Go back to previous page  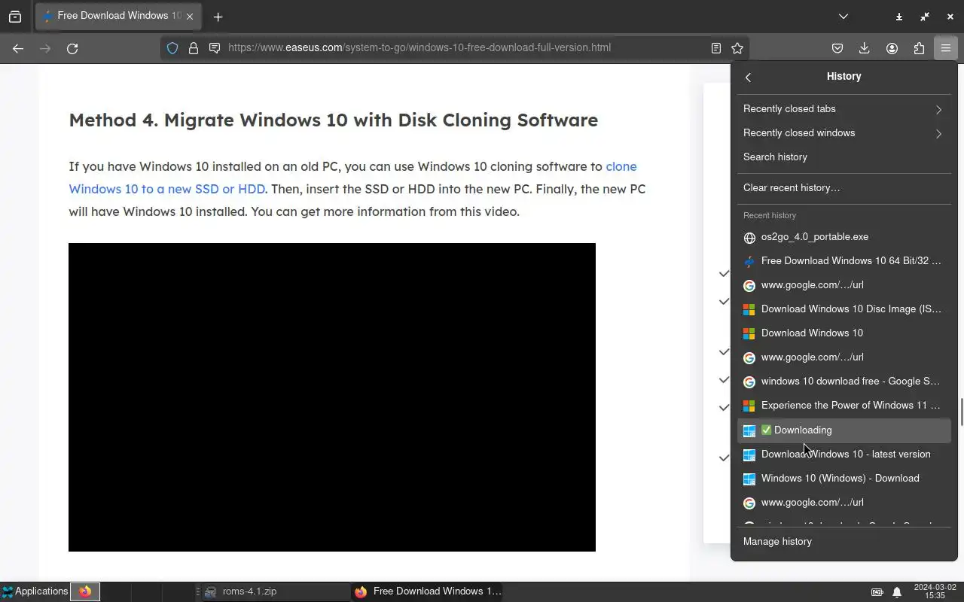18,48
